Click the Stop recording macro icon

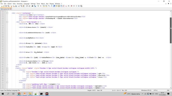(74, 6)
